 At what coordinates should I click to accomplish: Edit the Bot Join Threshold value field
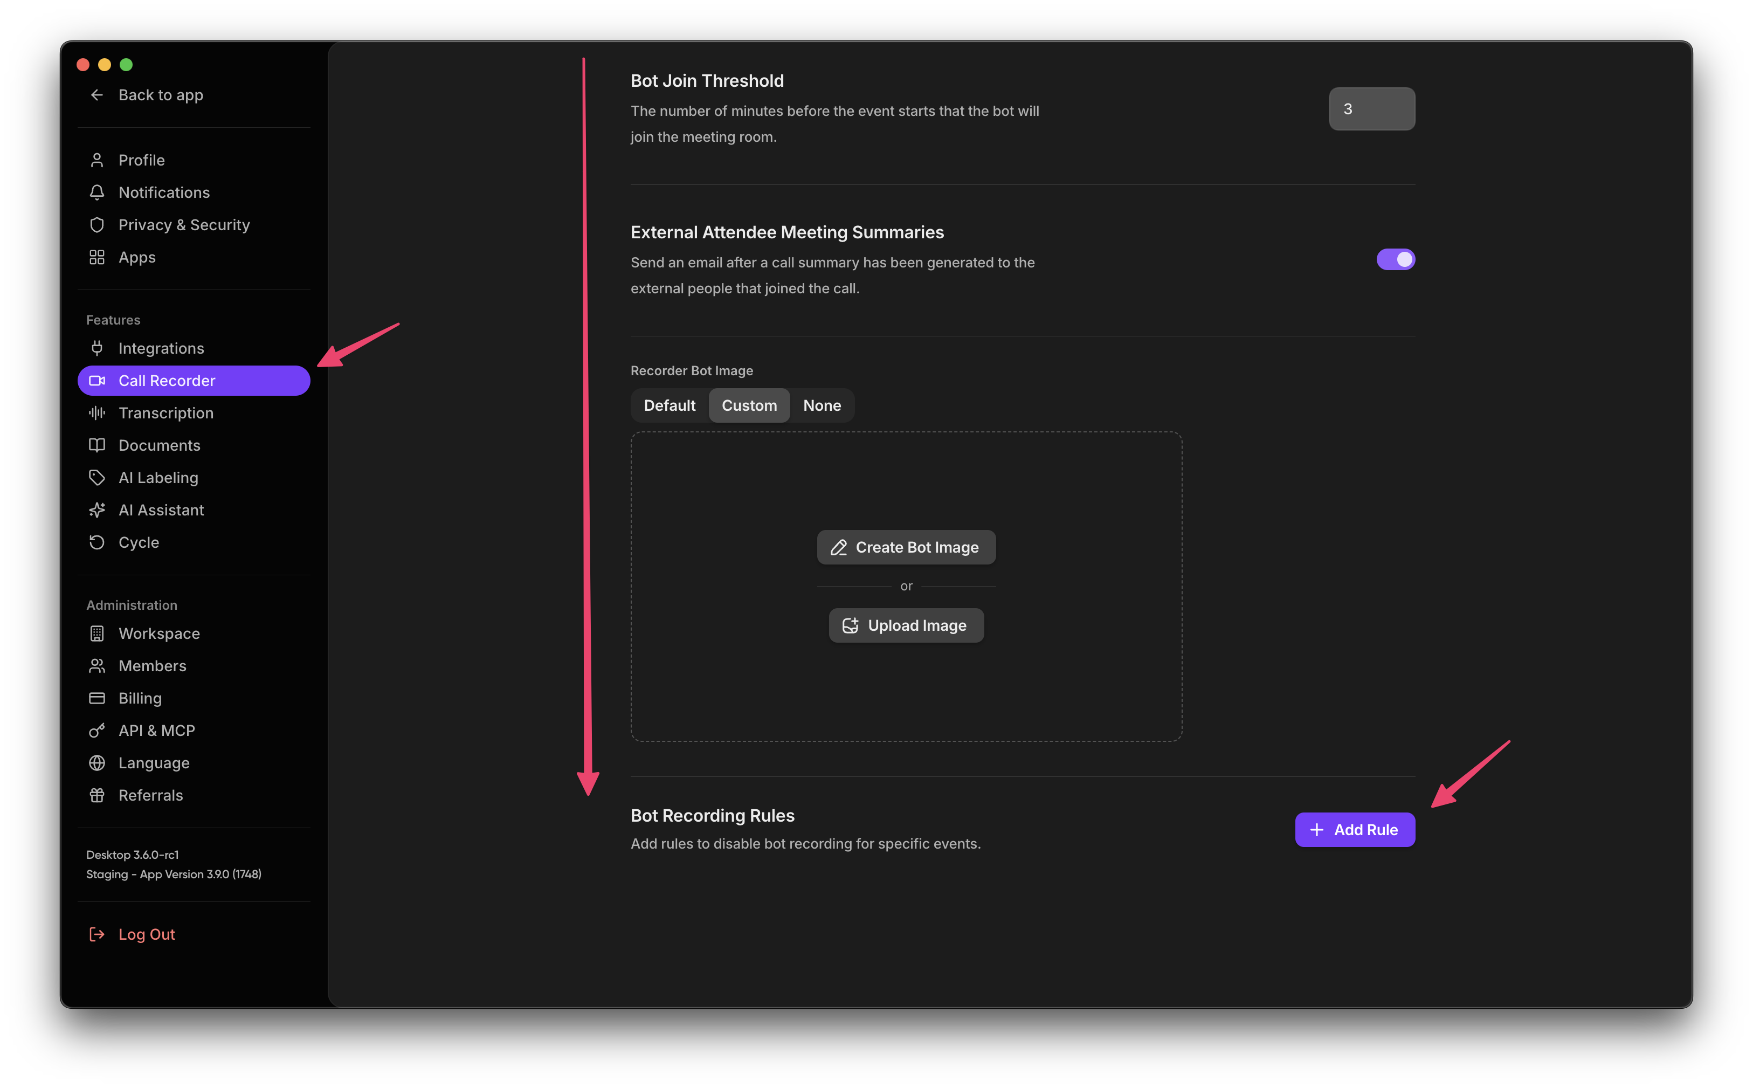coord(1371,109)
